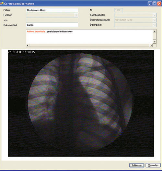Click the Dokumnettitel field containing Lunge
Image resolution: width=162 pixels, height=171 pixels.
pyautogui.click(x=52, y=25)
